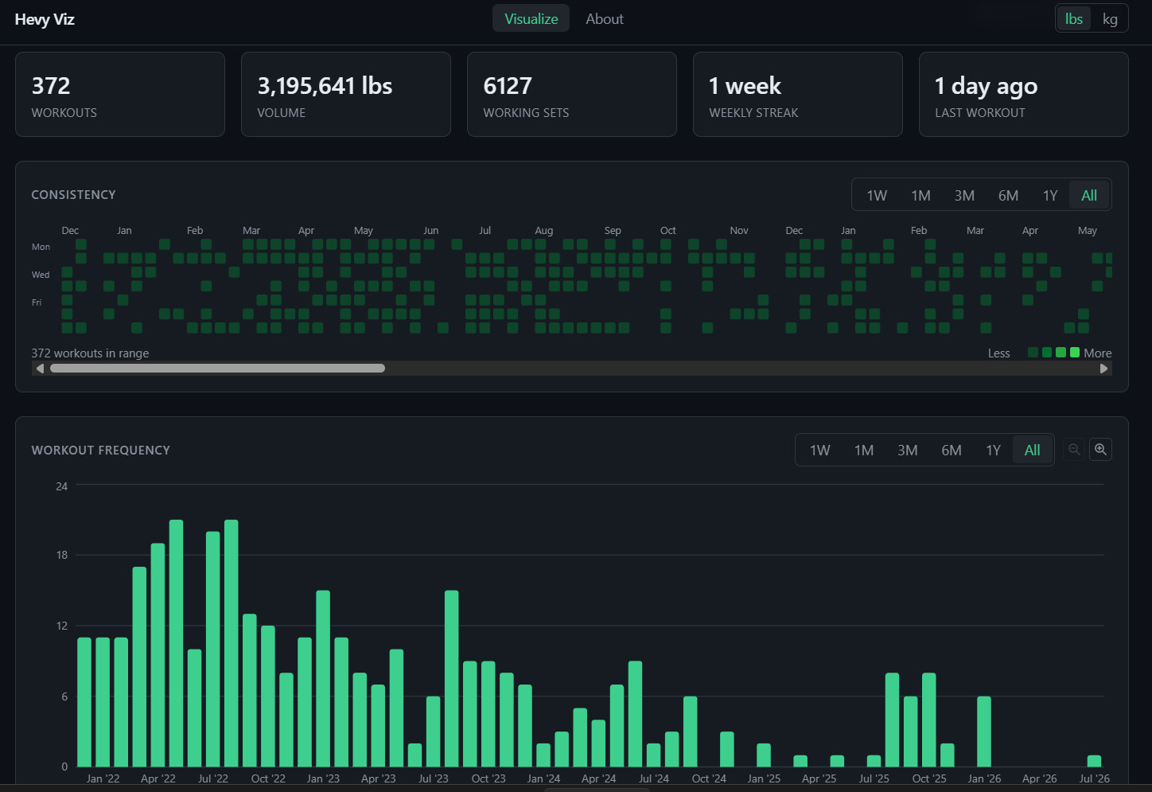Click the Oct month label in heatmap
1152x792 pixels.
point(668,231)
